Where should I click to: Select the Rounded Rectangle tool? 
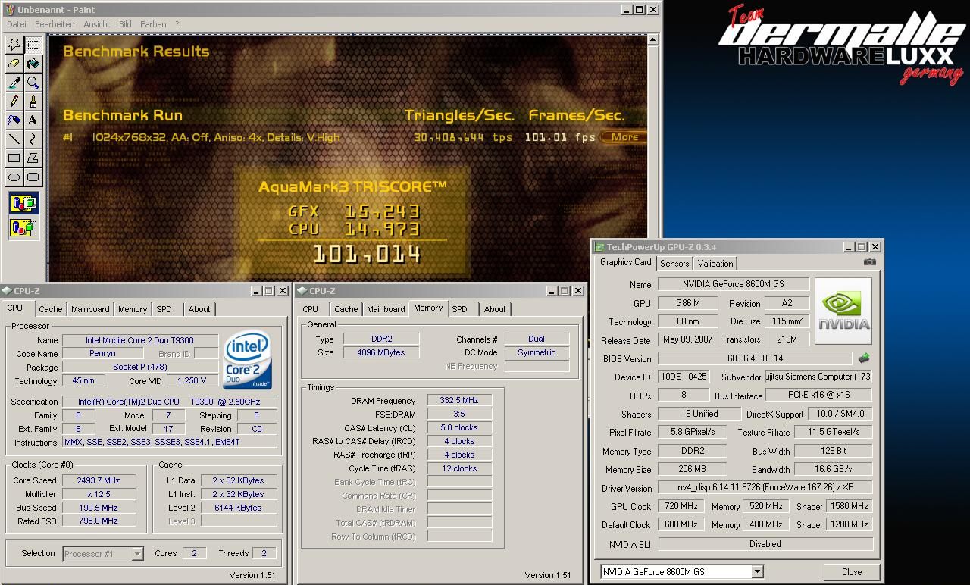coord(33,177)
